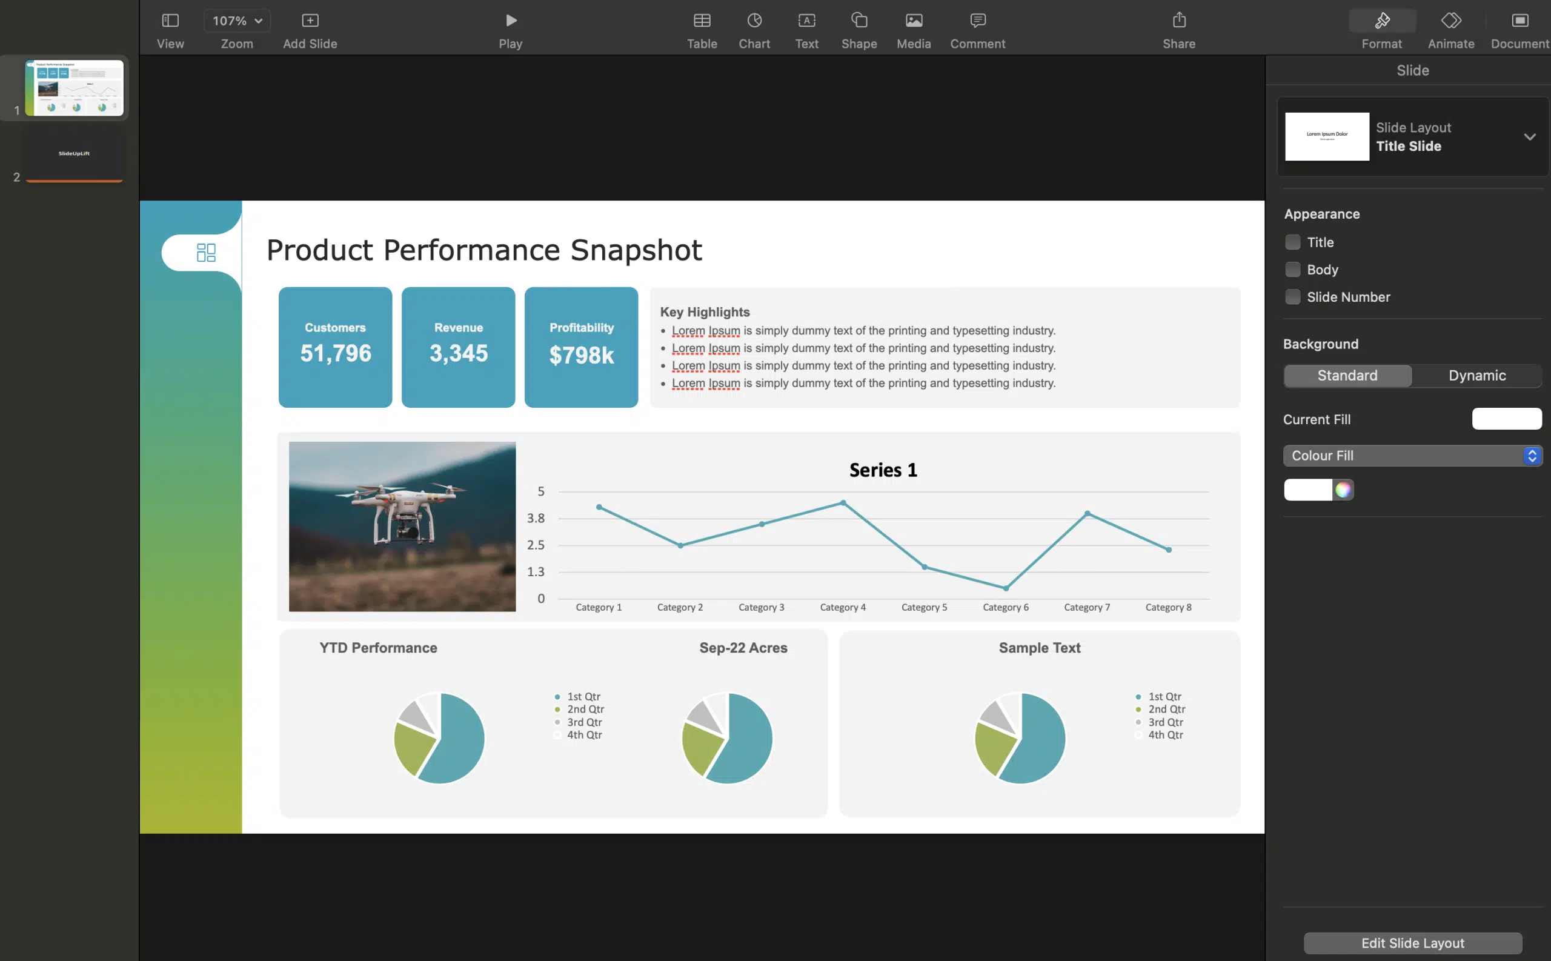
Task: Click the Edit Slide Layout button
Action: point(1412,940)
